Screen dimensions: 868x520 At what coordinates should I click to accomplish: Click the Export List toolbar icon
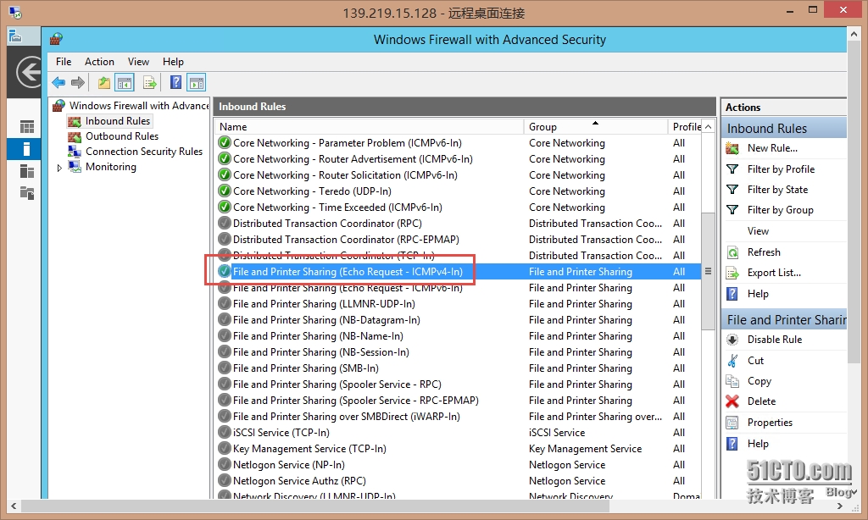[149, 83]
